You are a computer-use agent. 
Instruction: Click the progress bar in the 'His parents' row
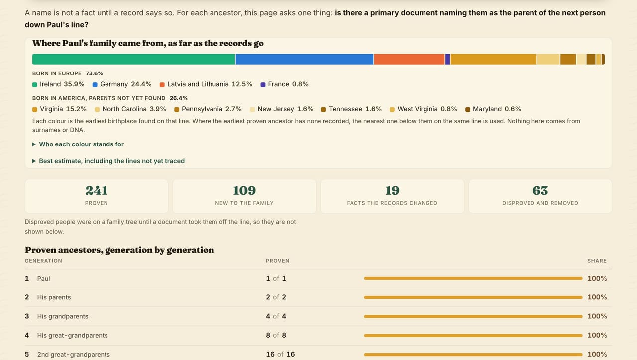click(x=473, y=297)
